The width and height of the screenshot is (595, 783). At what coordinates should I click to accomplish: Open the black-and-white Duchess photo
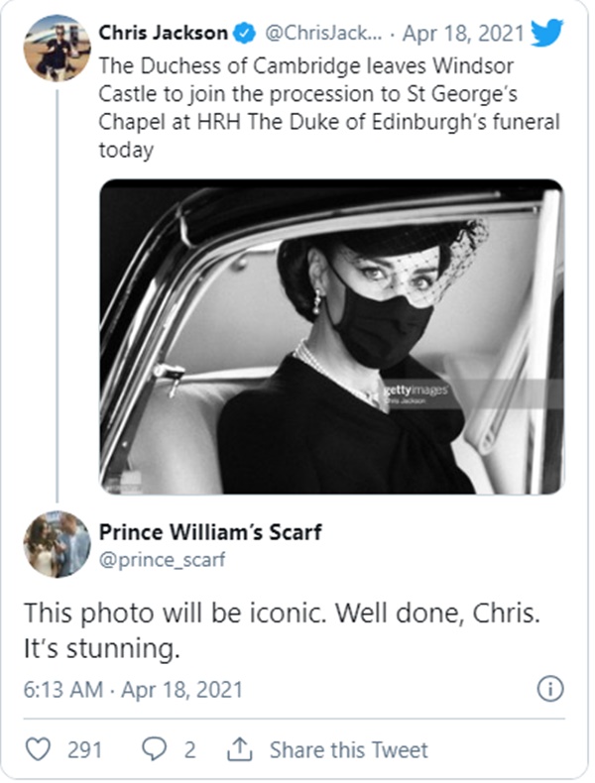coord(331,336)
